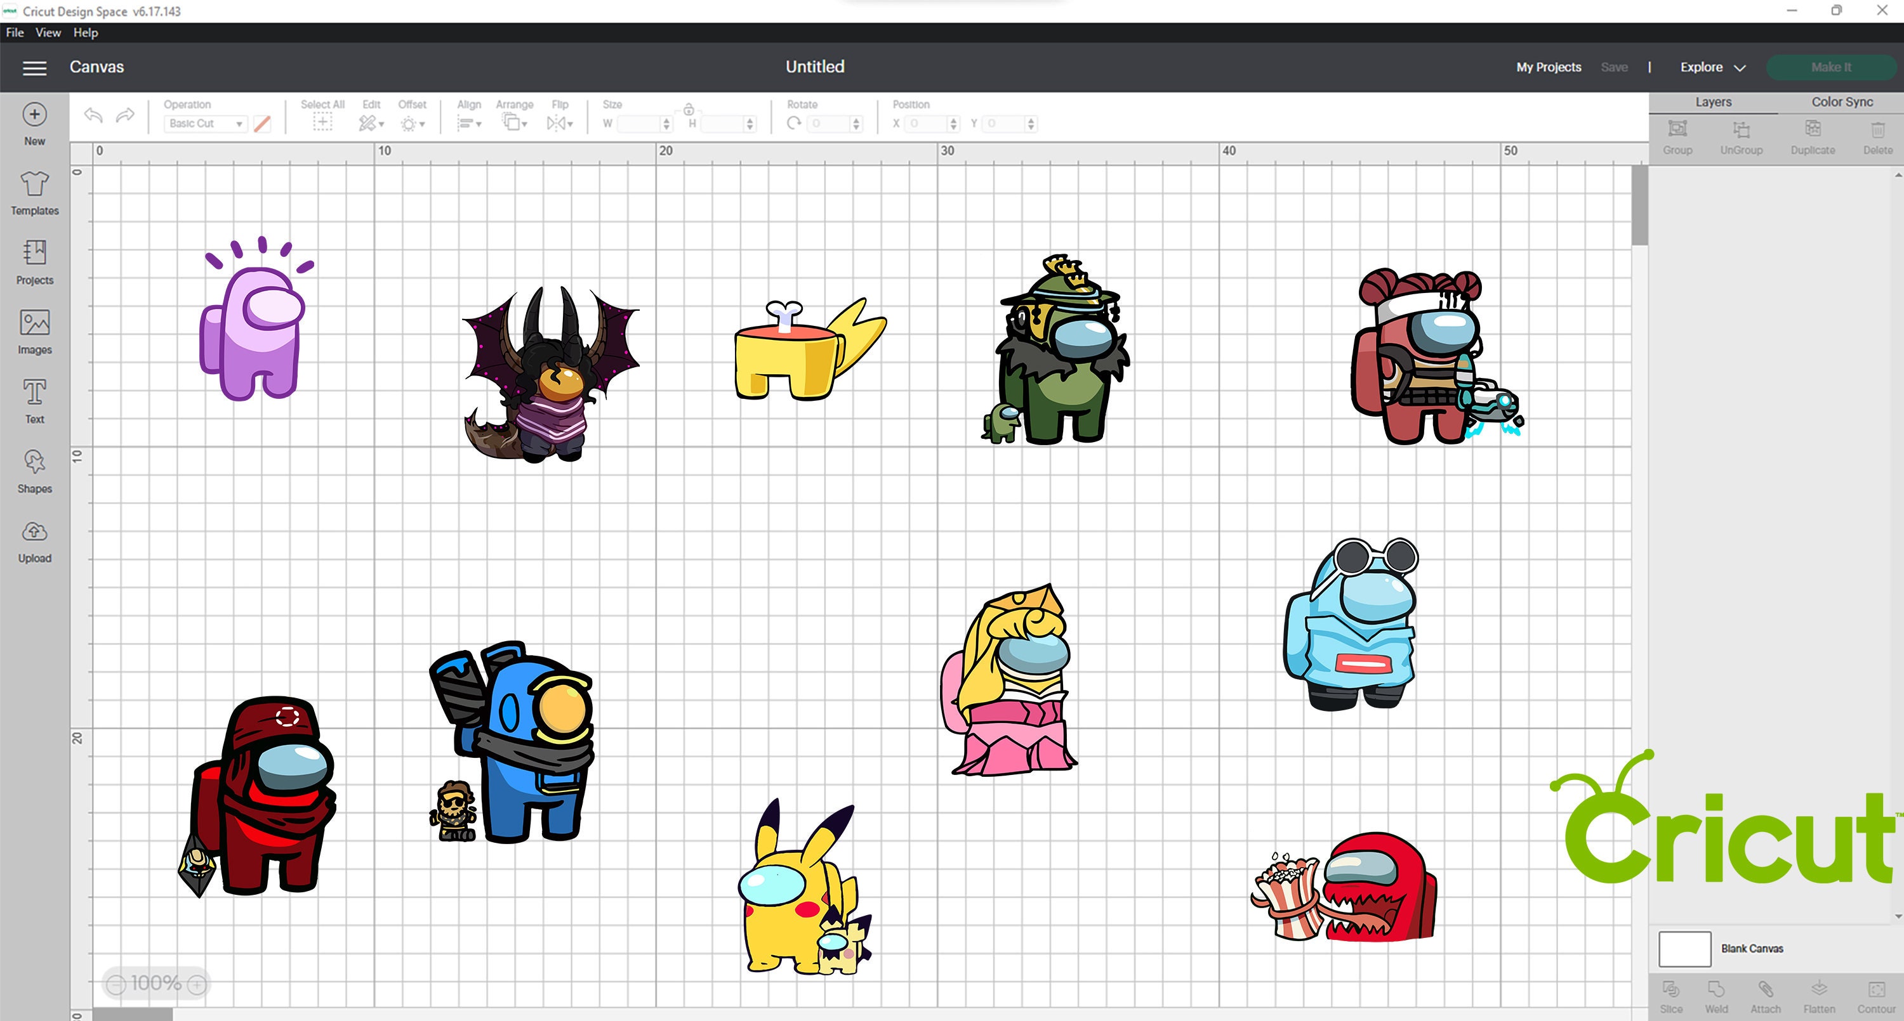1904x1021 pixels.
Task: Click the Rotate angle field
Action: pyautogui.click(x=829, y=124)
